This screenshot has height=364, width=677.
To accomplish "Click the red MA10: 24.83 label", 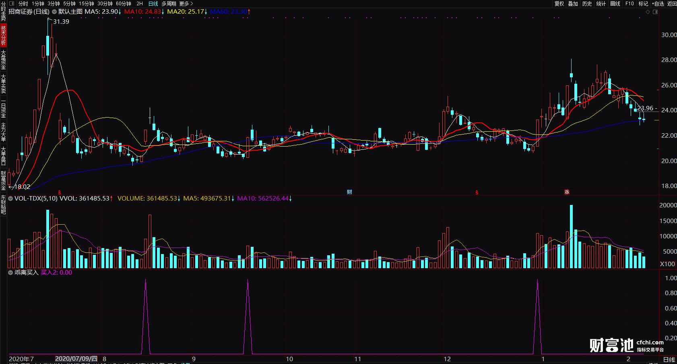I will tap(144, 12).
